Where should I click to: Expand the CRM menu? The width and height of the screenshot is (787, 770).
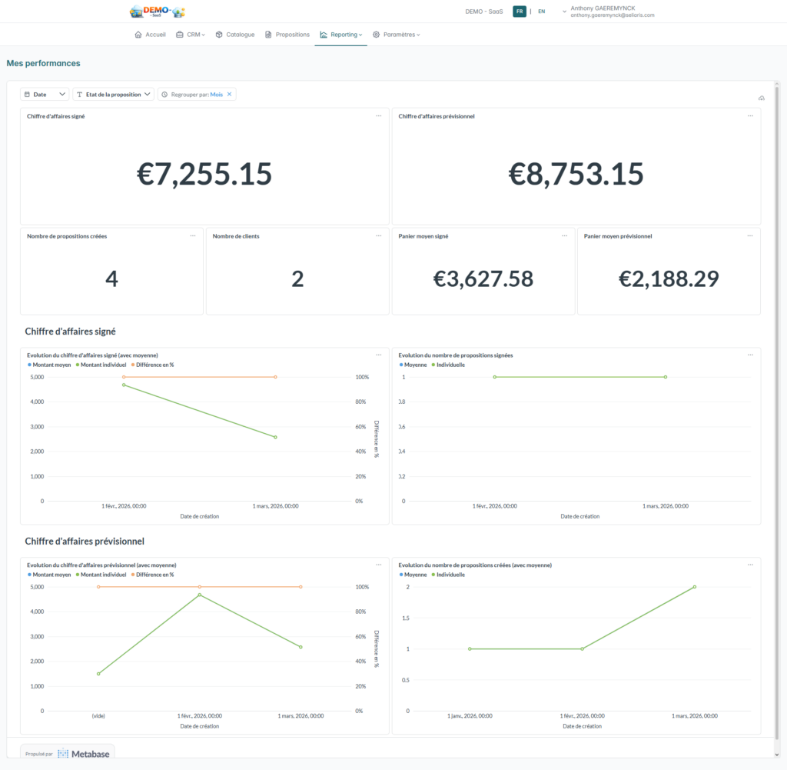(191, 35)
